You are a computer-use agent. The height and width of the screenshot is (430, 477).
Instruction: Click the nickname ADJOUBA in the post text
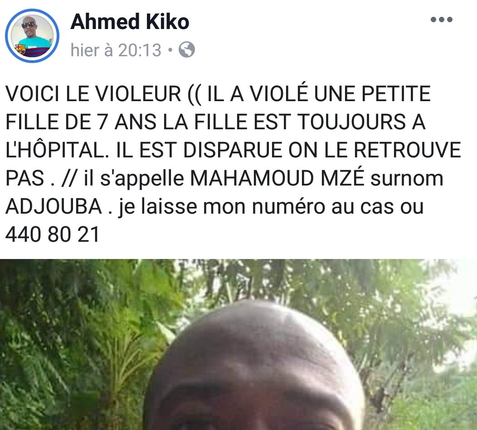tap(54, 206)
